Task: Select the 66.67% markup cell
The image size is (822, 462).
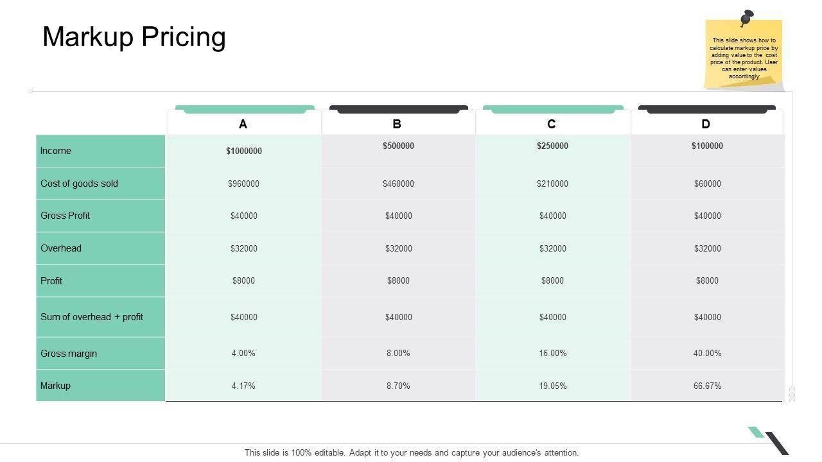Action: [708, 386]
